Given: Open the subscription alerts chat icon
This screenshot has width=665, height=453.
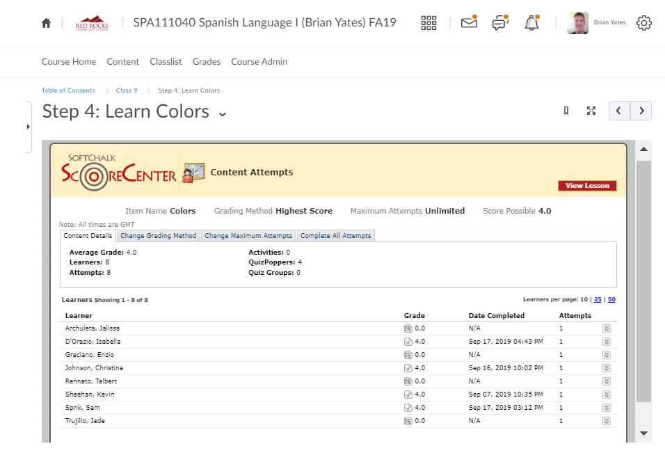Looking at the screenshot, I should pyautogui.click(x=499, y=23).
